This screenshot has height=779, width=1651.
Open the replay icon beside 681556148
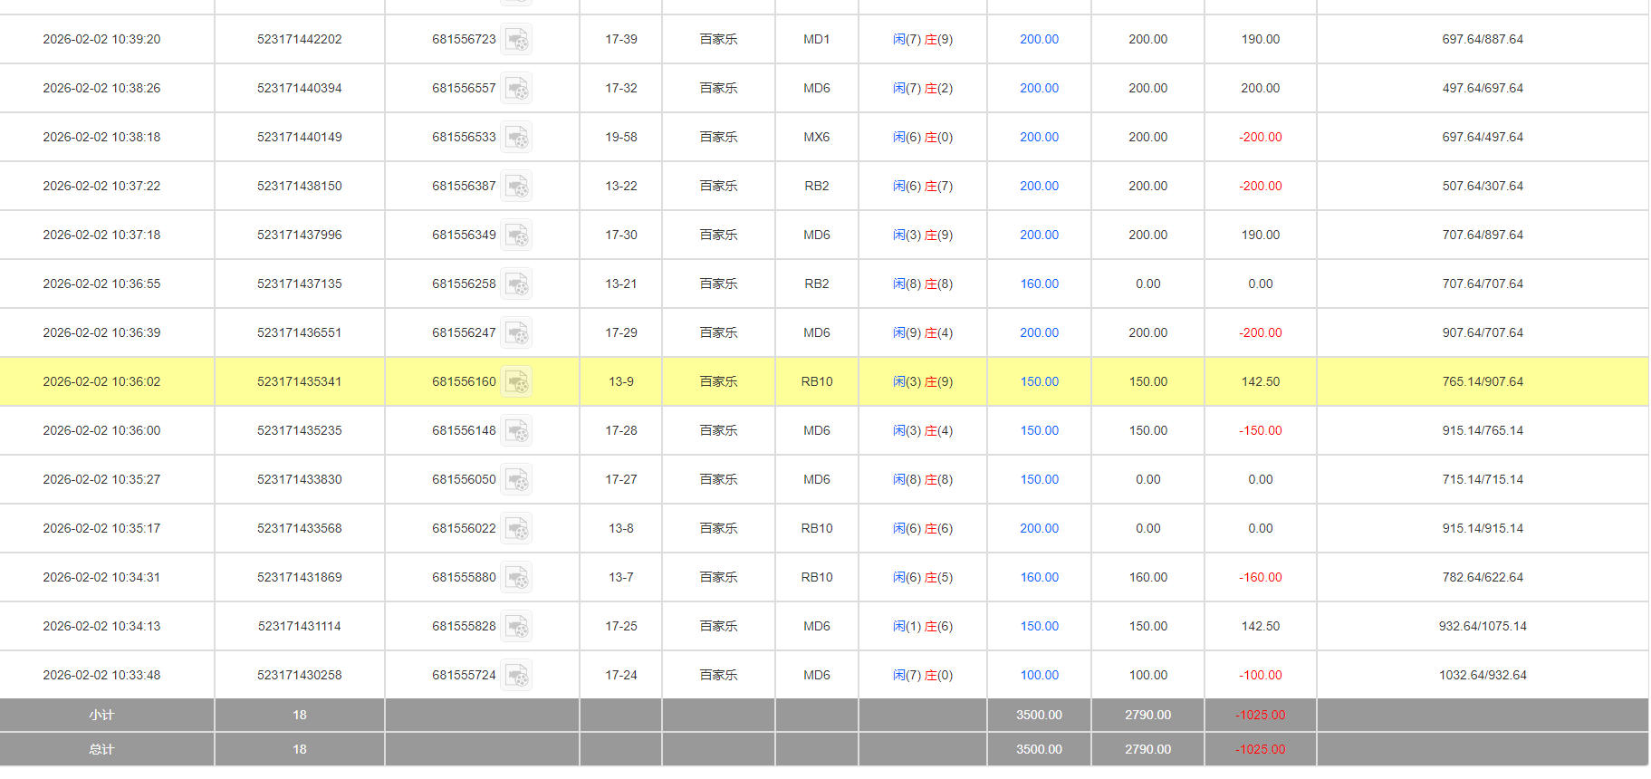pyautogui.click(x=516, y=431)
